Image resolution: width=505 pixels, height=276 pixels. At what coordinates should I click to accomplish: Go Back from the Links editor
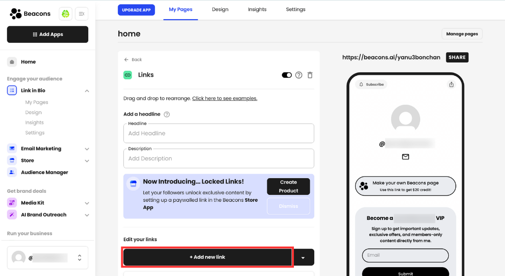tap(133, 60)
